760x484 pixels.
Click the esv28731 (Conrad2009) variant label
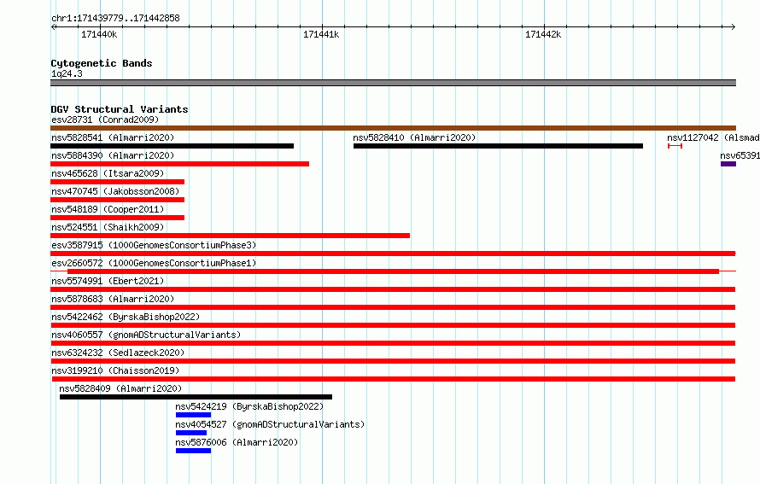click(x=105, y=120)
